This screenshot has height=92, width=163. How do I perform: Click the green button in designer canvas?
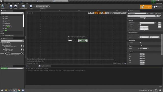pyautogui.click(x=83, y=41)
